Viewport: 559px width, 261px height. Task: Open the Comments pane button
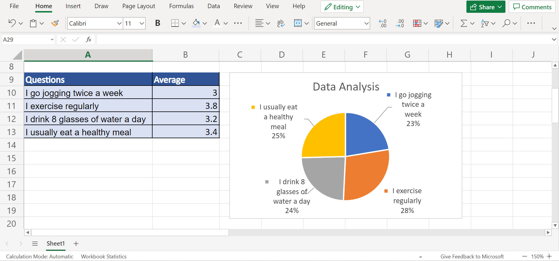[532, 7]
